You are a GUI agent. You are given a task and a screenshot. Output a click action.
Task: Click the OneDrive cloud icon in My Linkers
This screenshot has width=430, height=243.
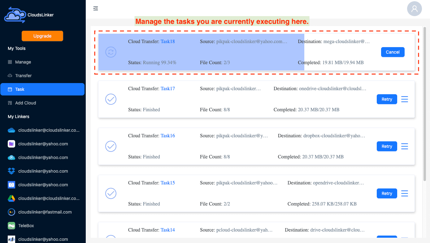coord(11,130)
